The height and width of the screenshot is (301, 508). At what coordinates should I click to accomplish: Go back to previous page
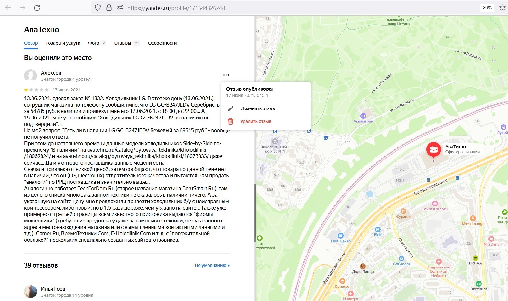pyautogui.click(x=8, y=8)
